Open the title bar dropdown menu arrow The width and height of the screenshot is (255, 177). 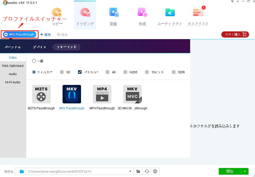[238, 2]
